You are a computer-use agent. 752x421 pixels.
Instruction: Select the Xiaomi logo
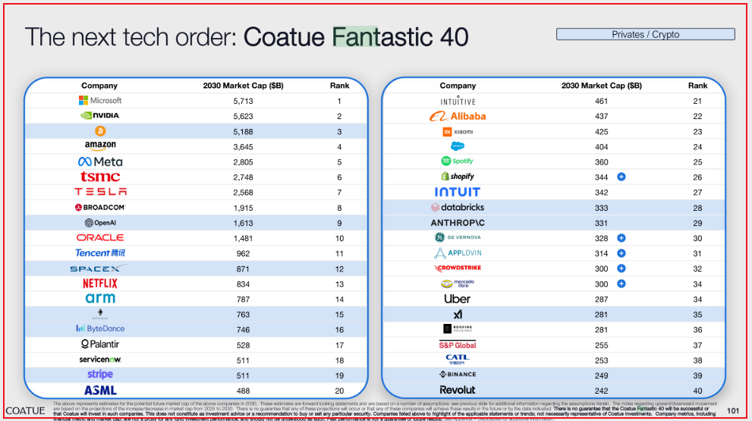[x=458, y=131]
